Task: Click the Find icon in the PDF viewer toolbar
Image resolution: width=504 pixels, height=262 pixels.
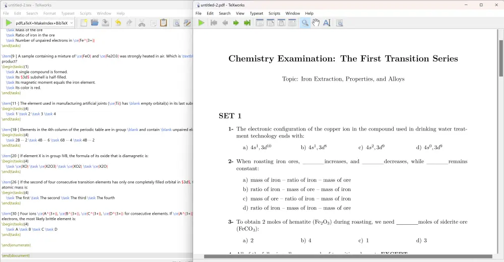Action: pos(339,23)
